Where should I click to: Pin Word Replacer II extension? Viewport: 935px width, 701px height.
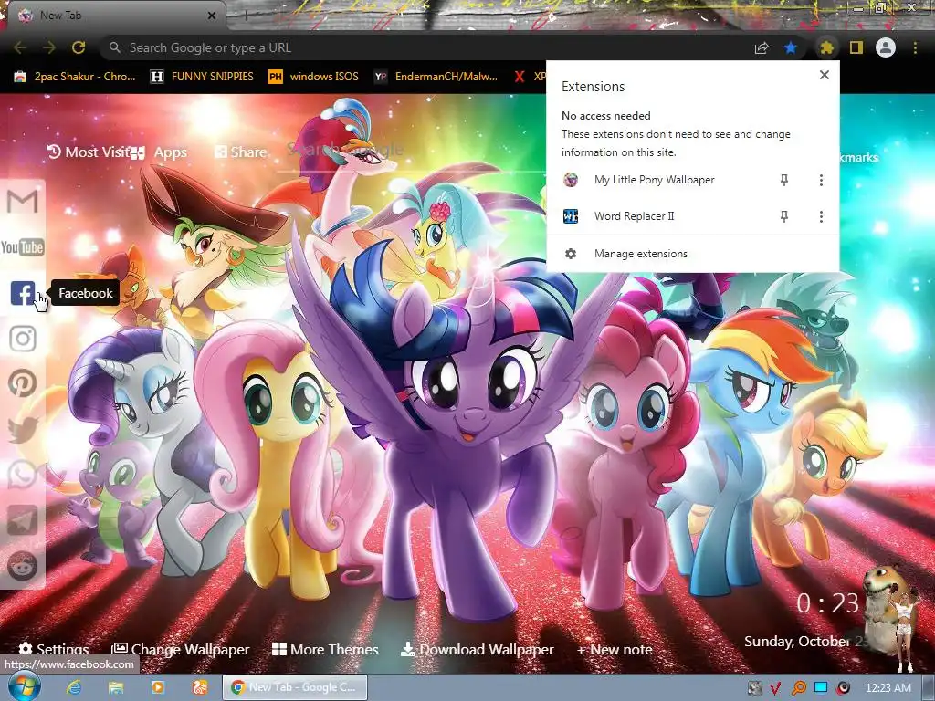click(x=784, y=216)
